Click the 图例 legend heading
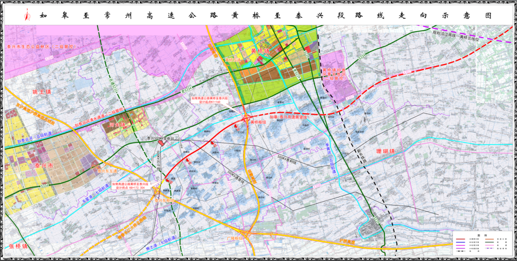Screen dimensions: 517x261 483,235
